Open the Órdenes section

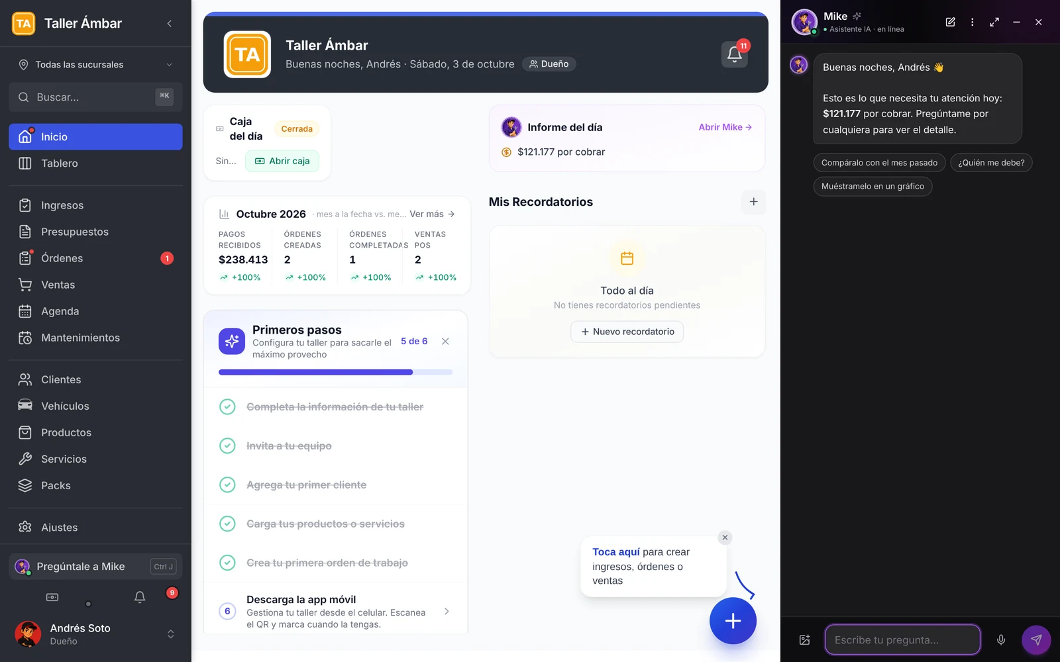pos(95,258)
